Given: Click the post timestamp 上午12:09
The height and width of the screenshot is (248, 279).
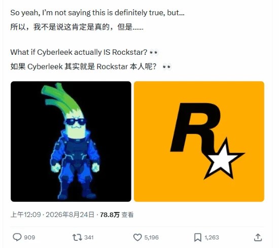Looking at the screenshot, I should [26, 215].
